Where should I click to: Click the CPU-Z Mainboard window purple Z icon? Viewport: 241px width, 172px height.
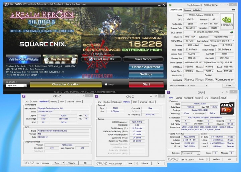pos(24,96)
